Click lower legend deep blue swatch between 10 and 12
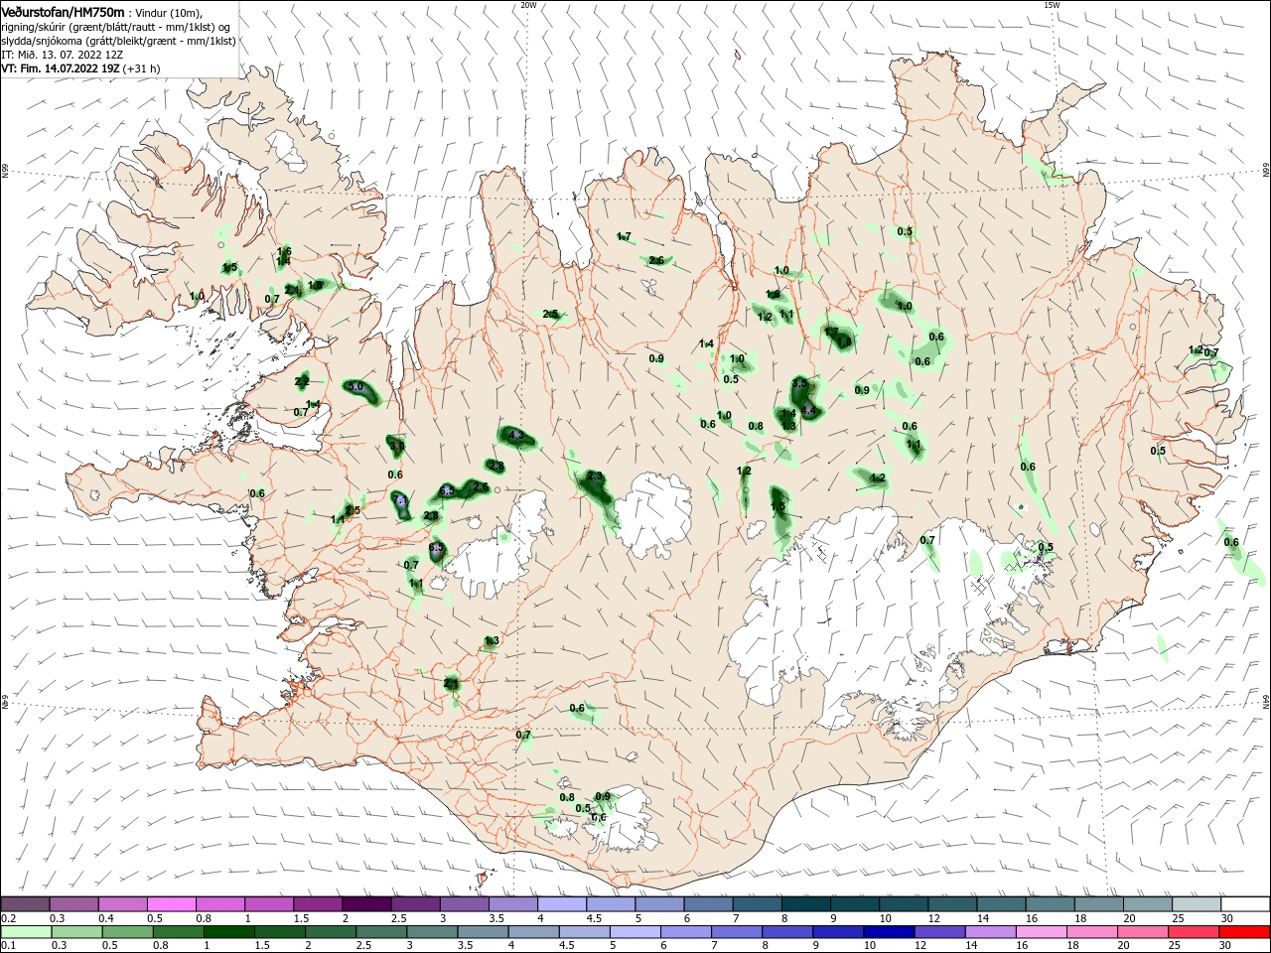Screen dimensions: 1271x953 click(x=891, y=932)
